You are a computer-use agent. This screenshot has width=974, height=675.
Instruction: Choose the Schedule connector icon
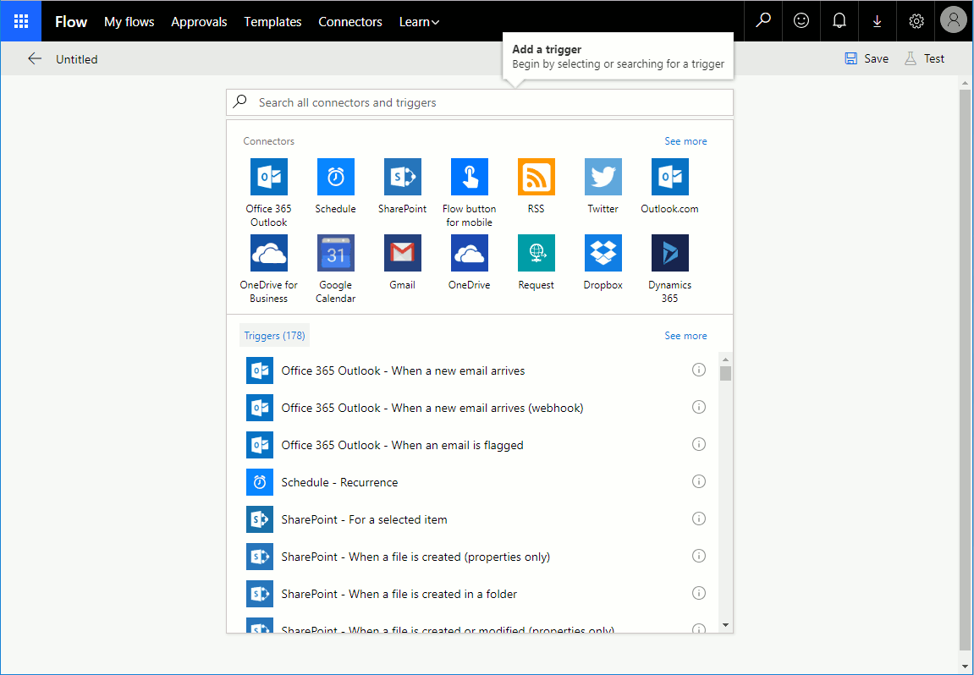coord(335,177)
